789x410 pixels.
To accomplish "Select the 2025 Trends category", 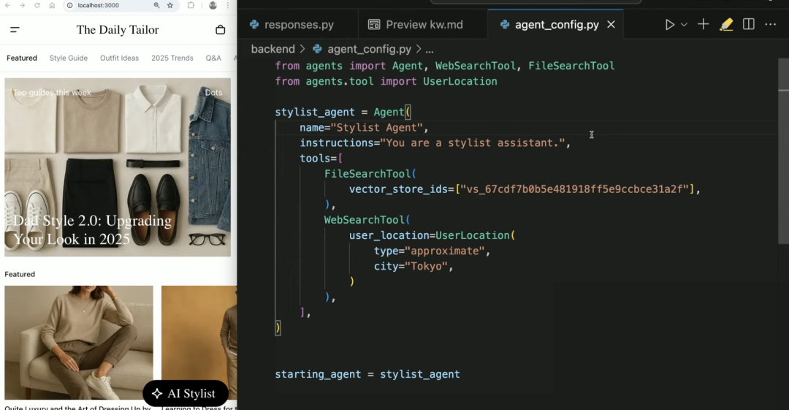I will (172, 58).
